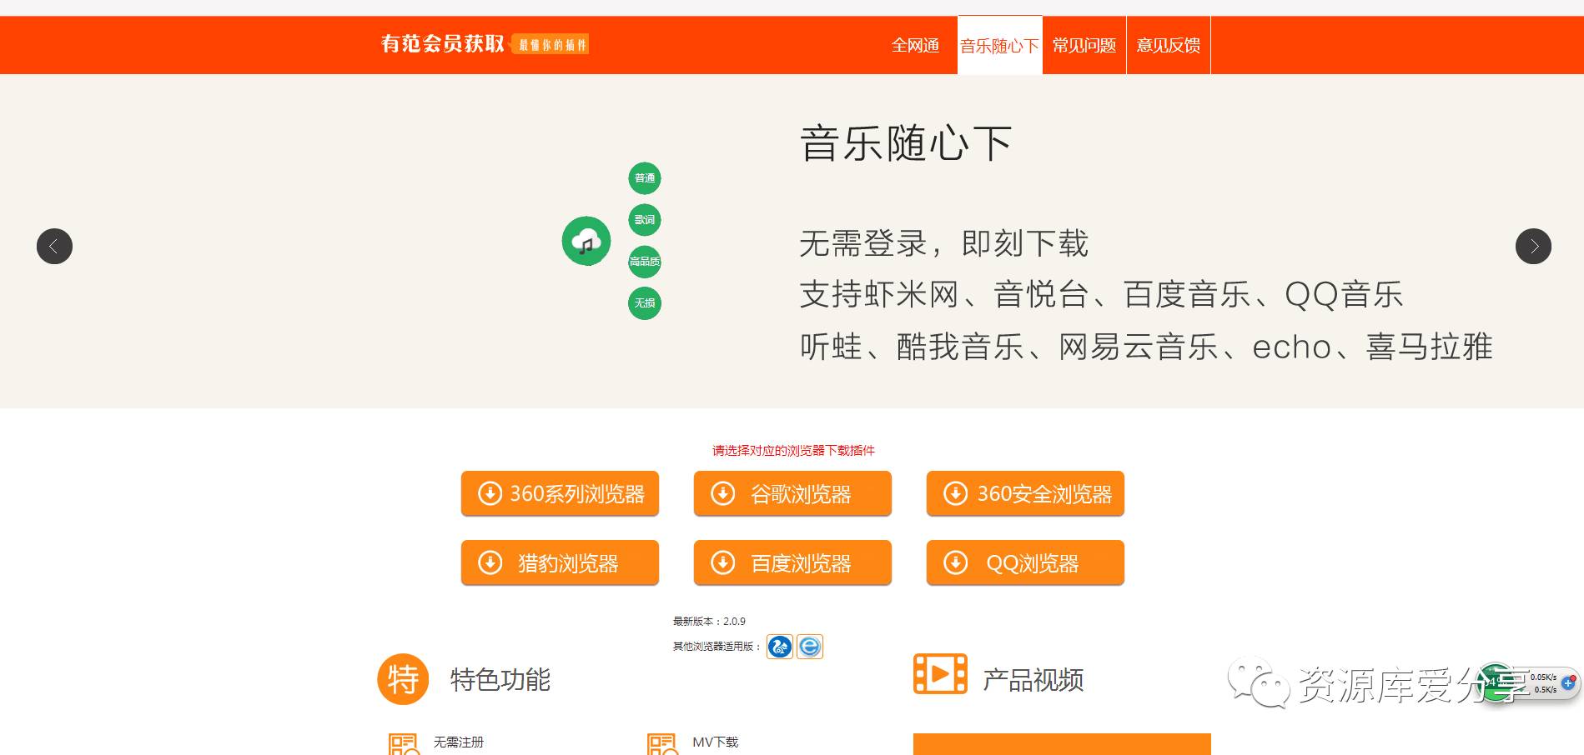Click the 其他浏览器适用版 label
Image resolution: width=1584 pixels, height=755 pixels.
pos(717,647)
